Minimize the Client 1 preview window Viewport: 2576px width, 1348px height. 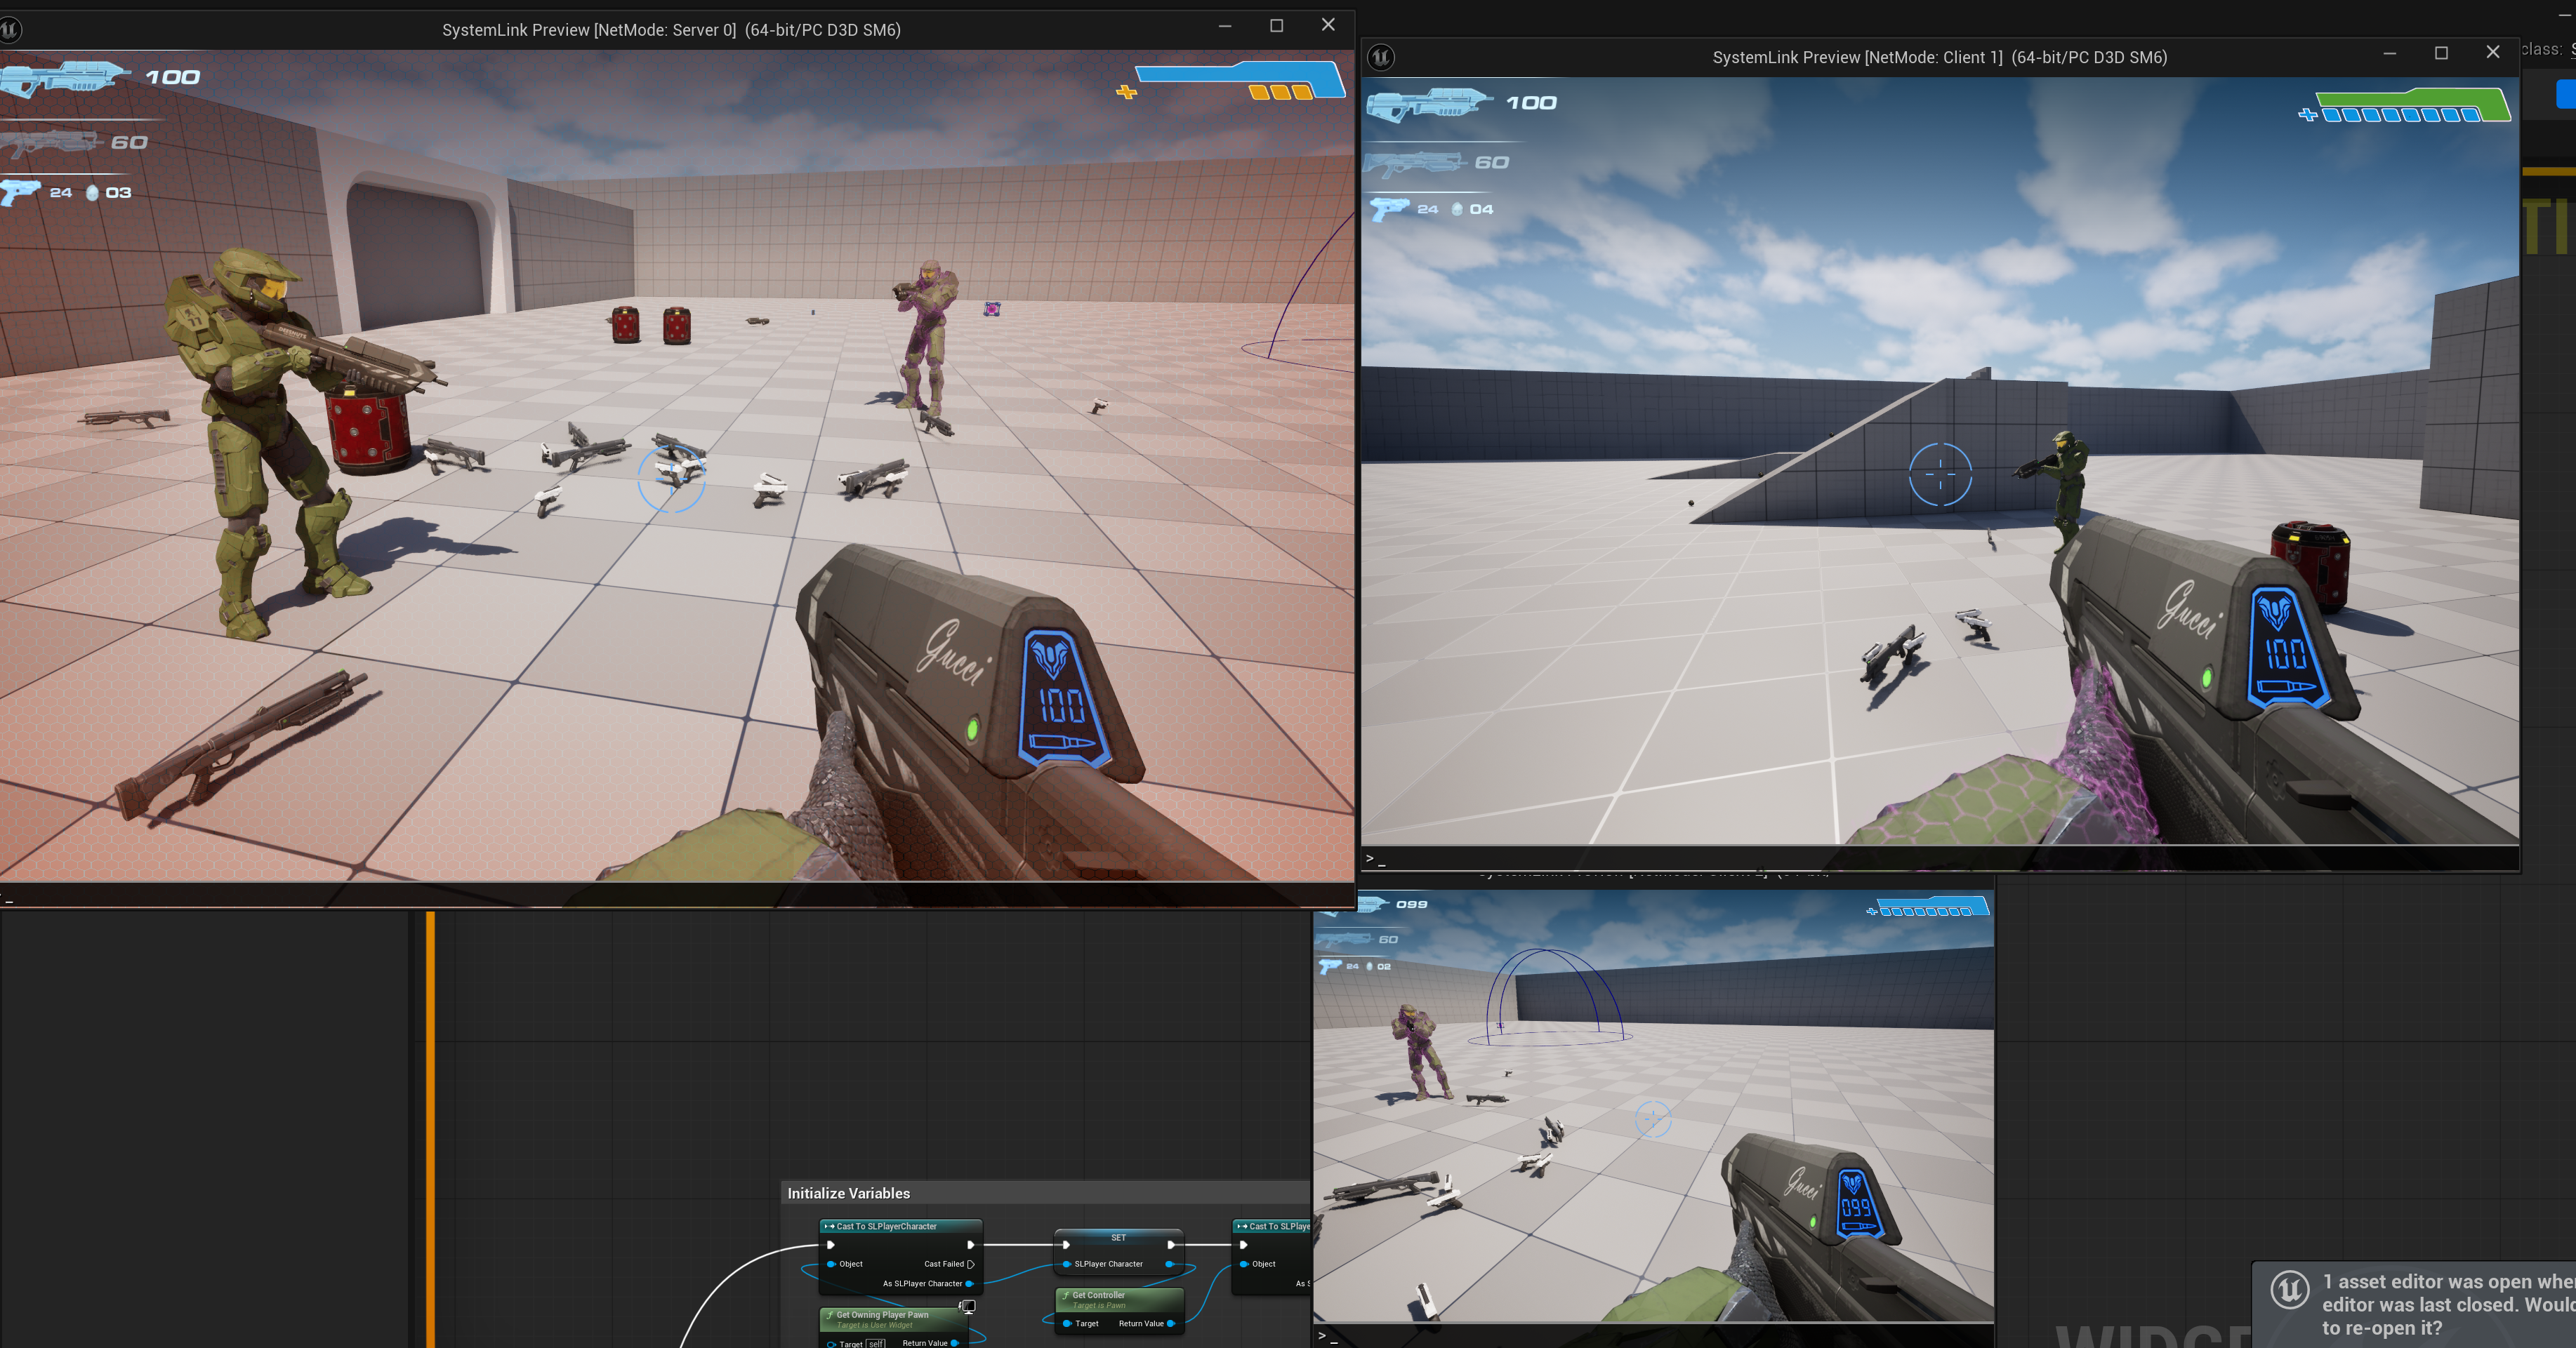pyautogui.click(x=2390, y=53)
